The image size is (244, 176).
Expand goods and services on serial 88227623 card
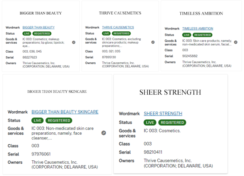(74, 42)
